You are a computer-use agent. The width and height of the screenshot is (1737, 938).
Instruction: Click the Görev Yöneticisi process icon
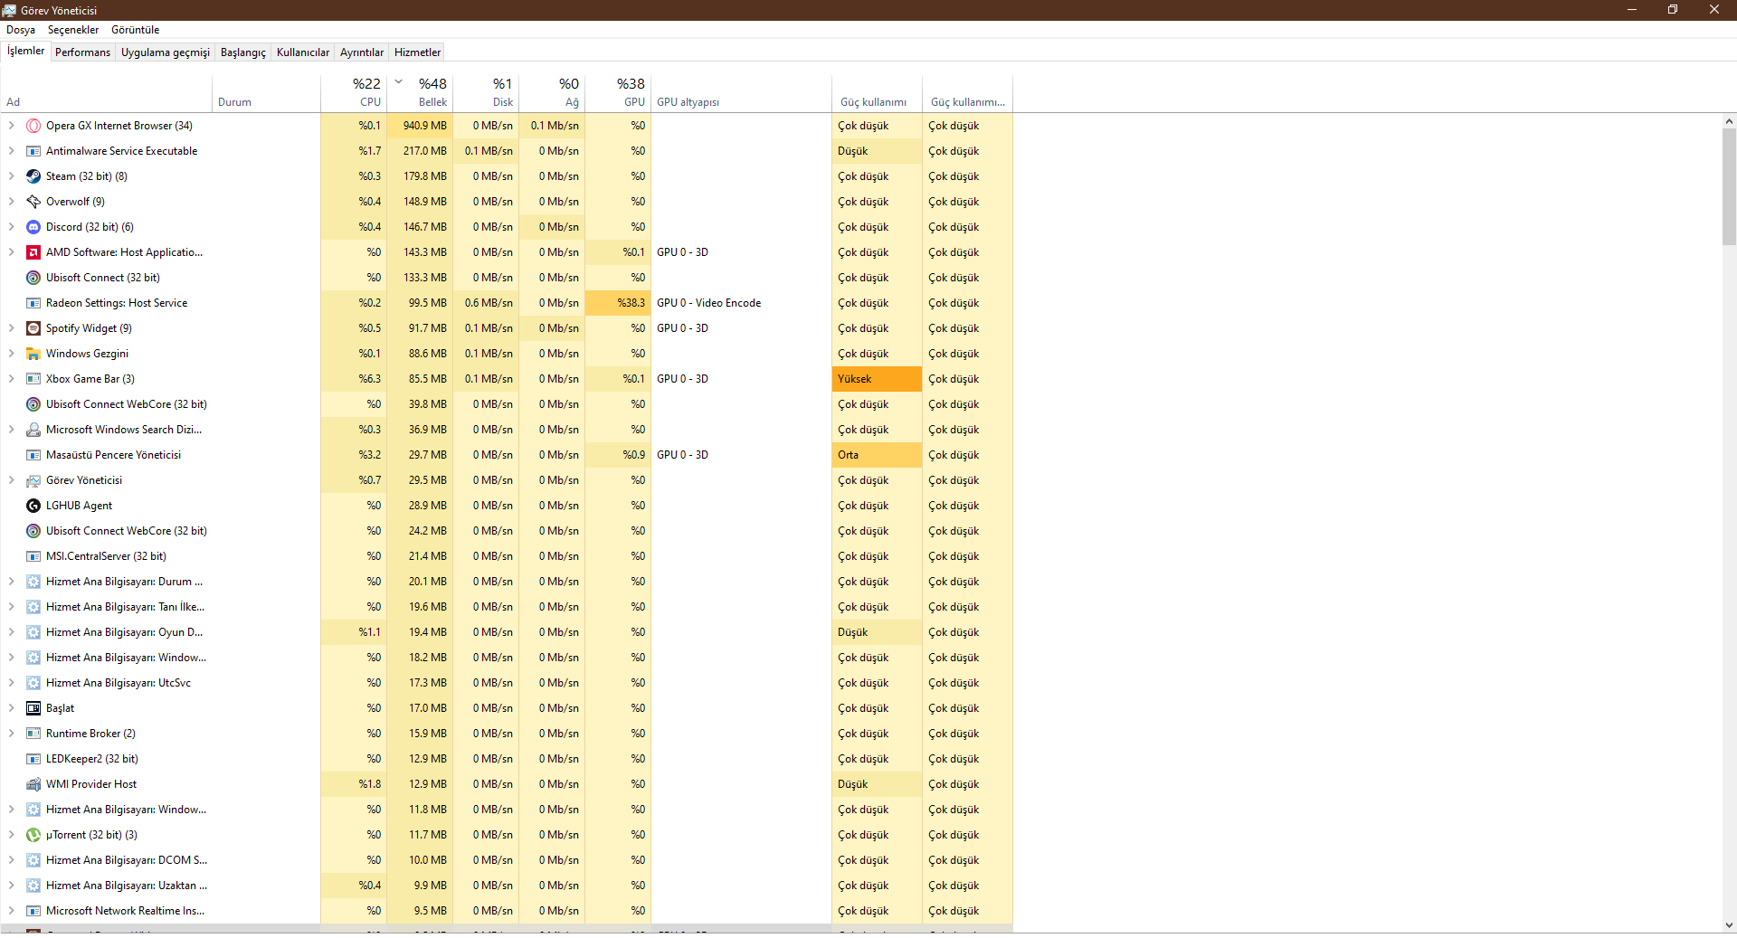coord(33,480)
